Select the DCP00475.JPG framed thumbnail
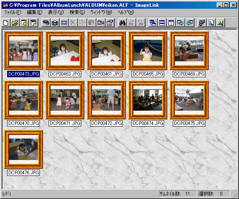 (189, 100)
